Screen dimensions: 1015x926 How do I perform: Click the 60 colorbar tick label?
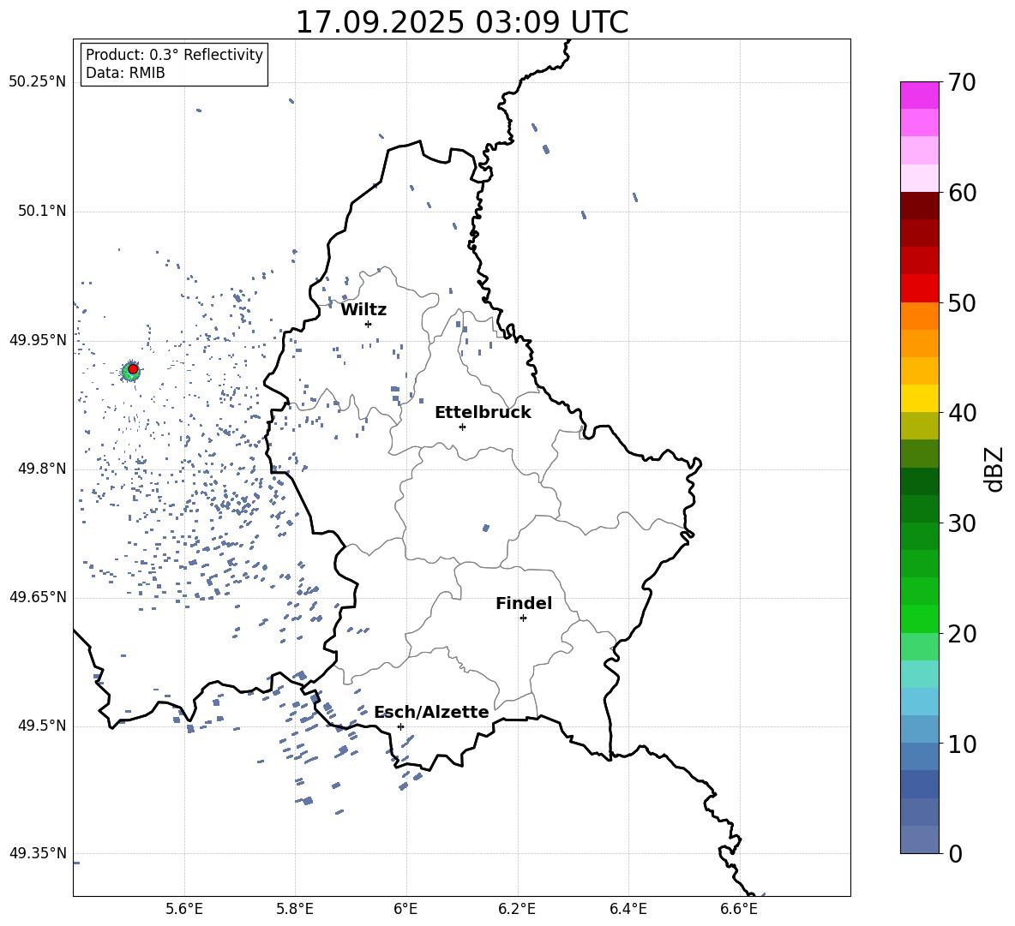coord(962,193)
